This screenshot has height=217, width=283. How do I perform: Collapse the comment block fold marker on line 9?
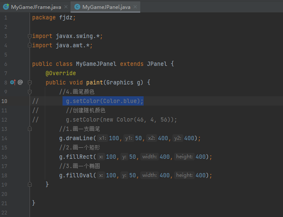pos(30,92)
